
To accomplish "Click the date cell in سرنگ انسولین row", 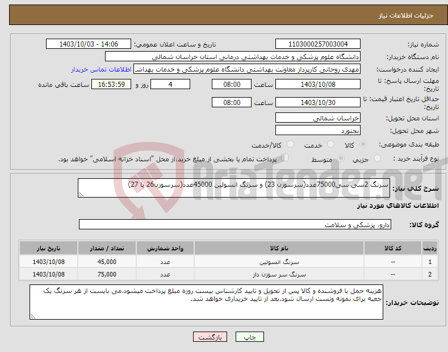I will (48, 262).
